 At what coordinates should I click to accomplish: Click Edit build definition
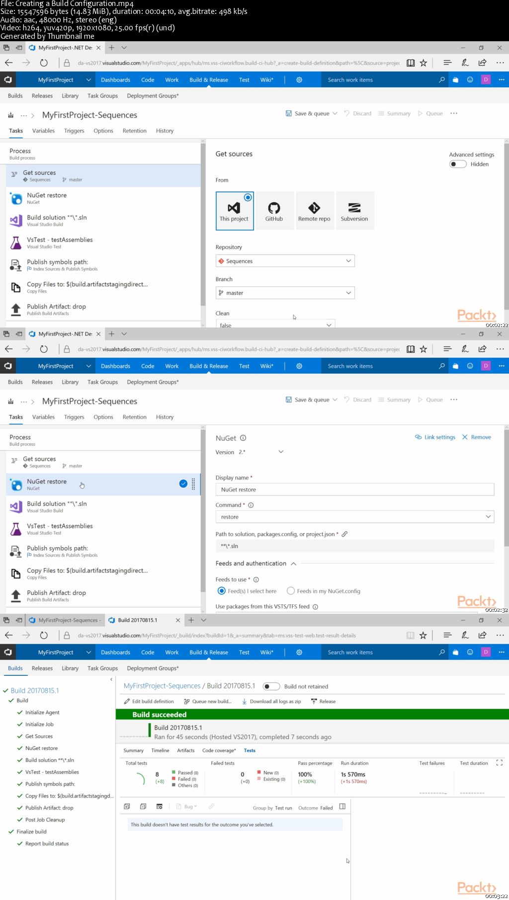(149, 701)
